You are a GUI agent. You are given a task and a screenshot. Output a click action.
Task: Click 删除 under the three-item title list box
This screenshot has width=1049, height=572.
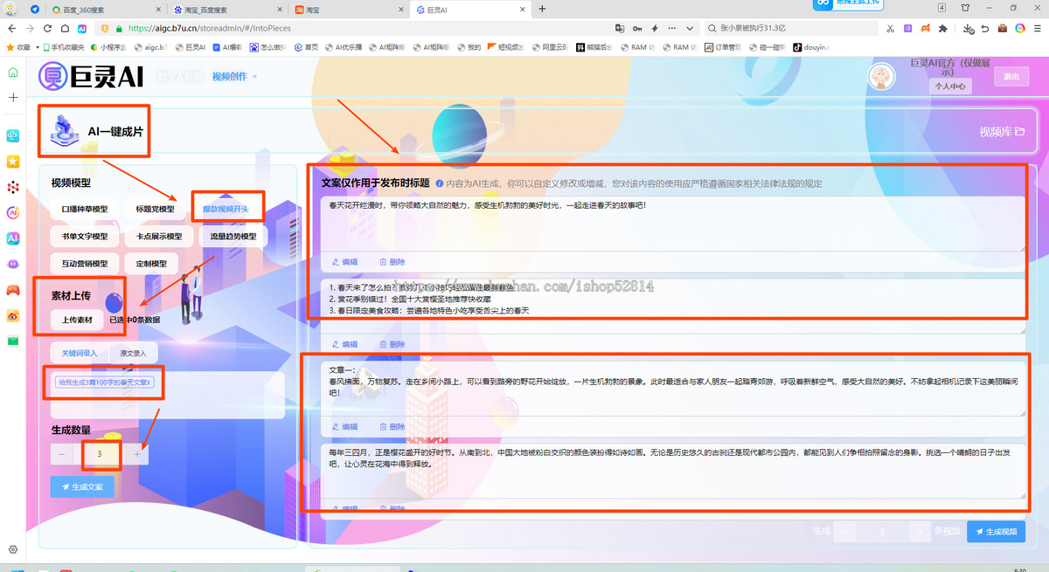click(393, 344)
